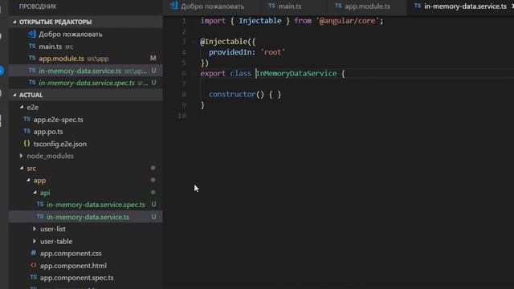Viewport: 514px width, 289px height.
Task: Click providedIn property on line 4
Action: pos(230,52)
